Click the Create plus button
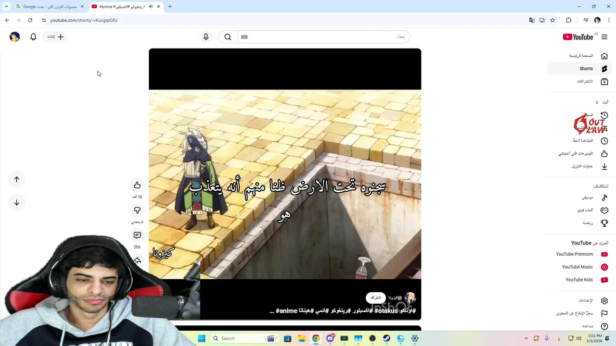Image resolution: width=616 pixels, height=346 pixels. click(x=55, y=37)
